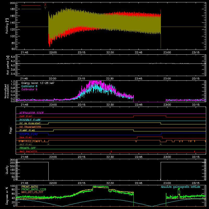Screen dimensions: 209x209
Task: Click the cyan Collimator 8 legend entry
Action: (x=29, y=86)
